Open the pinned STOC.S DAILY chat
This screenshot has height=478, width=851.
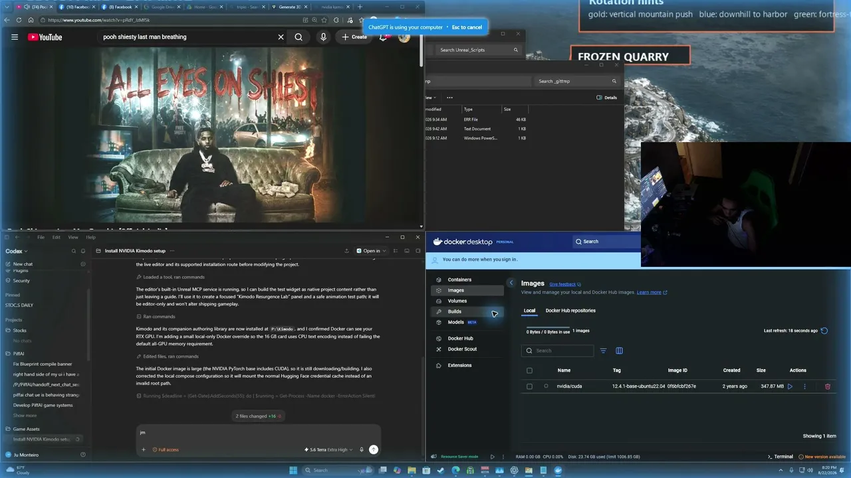(19, 305)
